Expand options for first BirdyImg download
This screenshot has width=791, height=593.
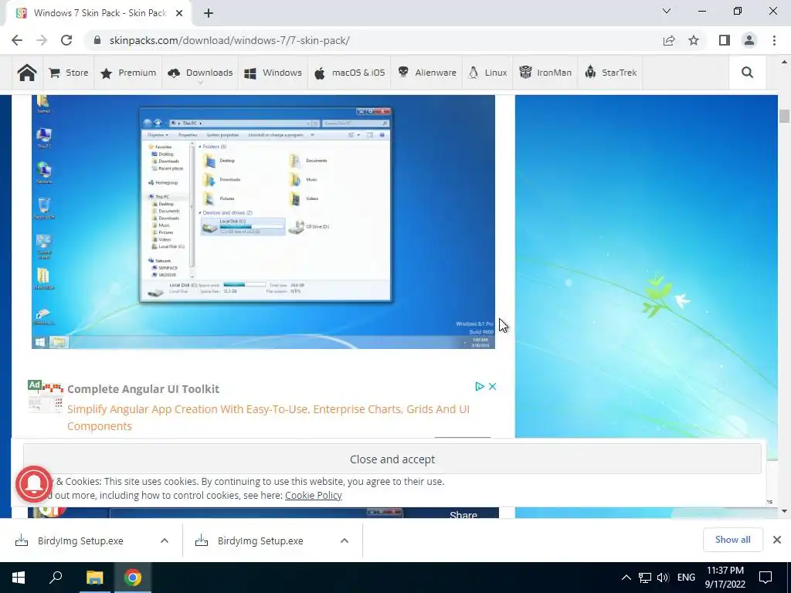coord(165,540)
